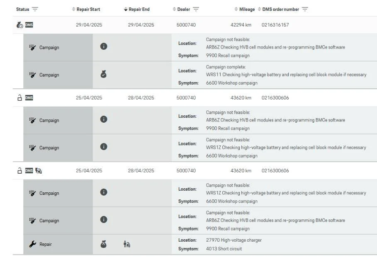This screenshot has height=257, width=377.
Task: Sort by Repair Start column
Action: tap(86, 10)
